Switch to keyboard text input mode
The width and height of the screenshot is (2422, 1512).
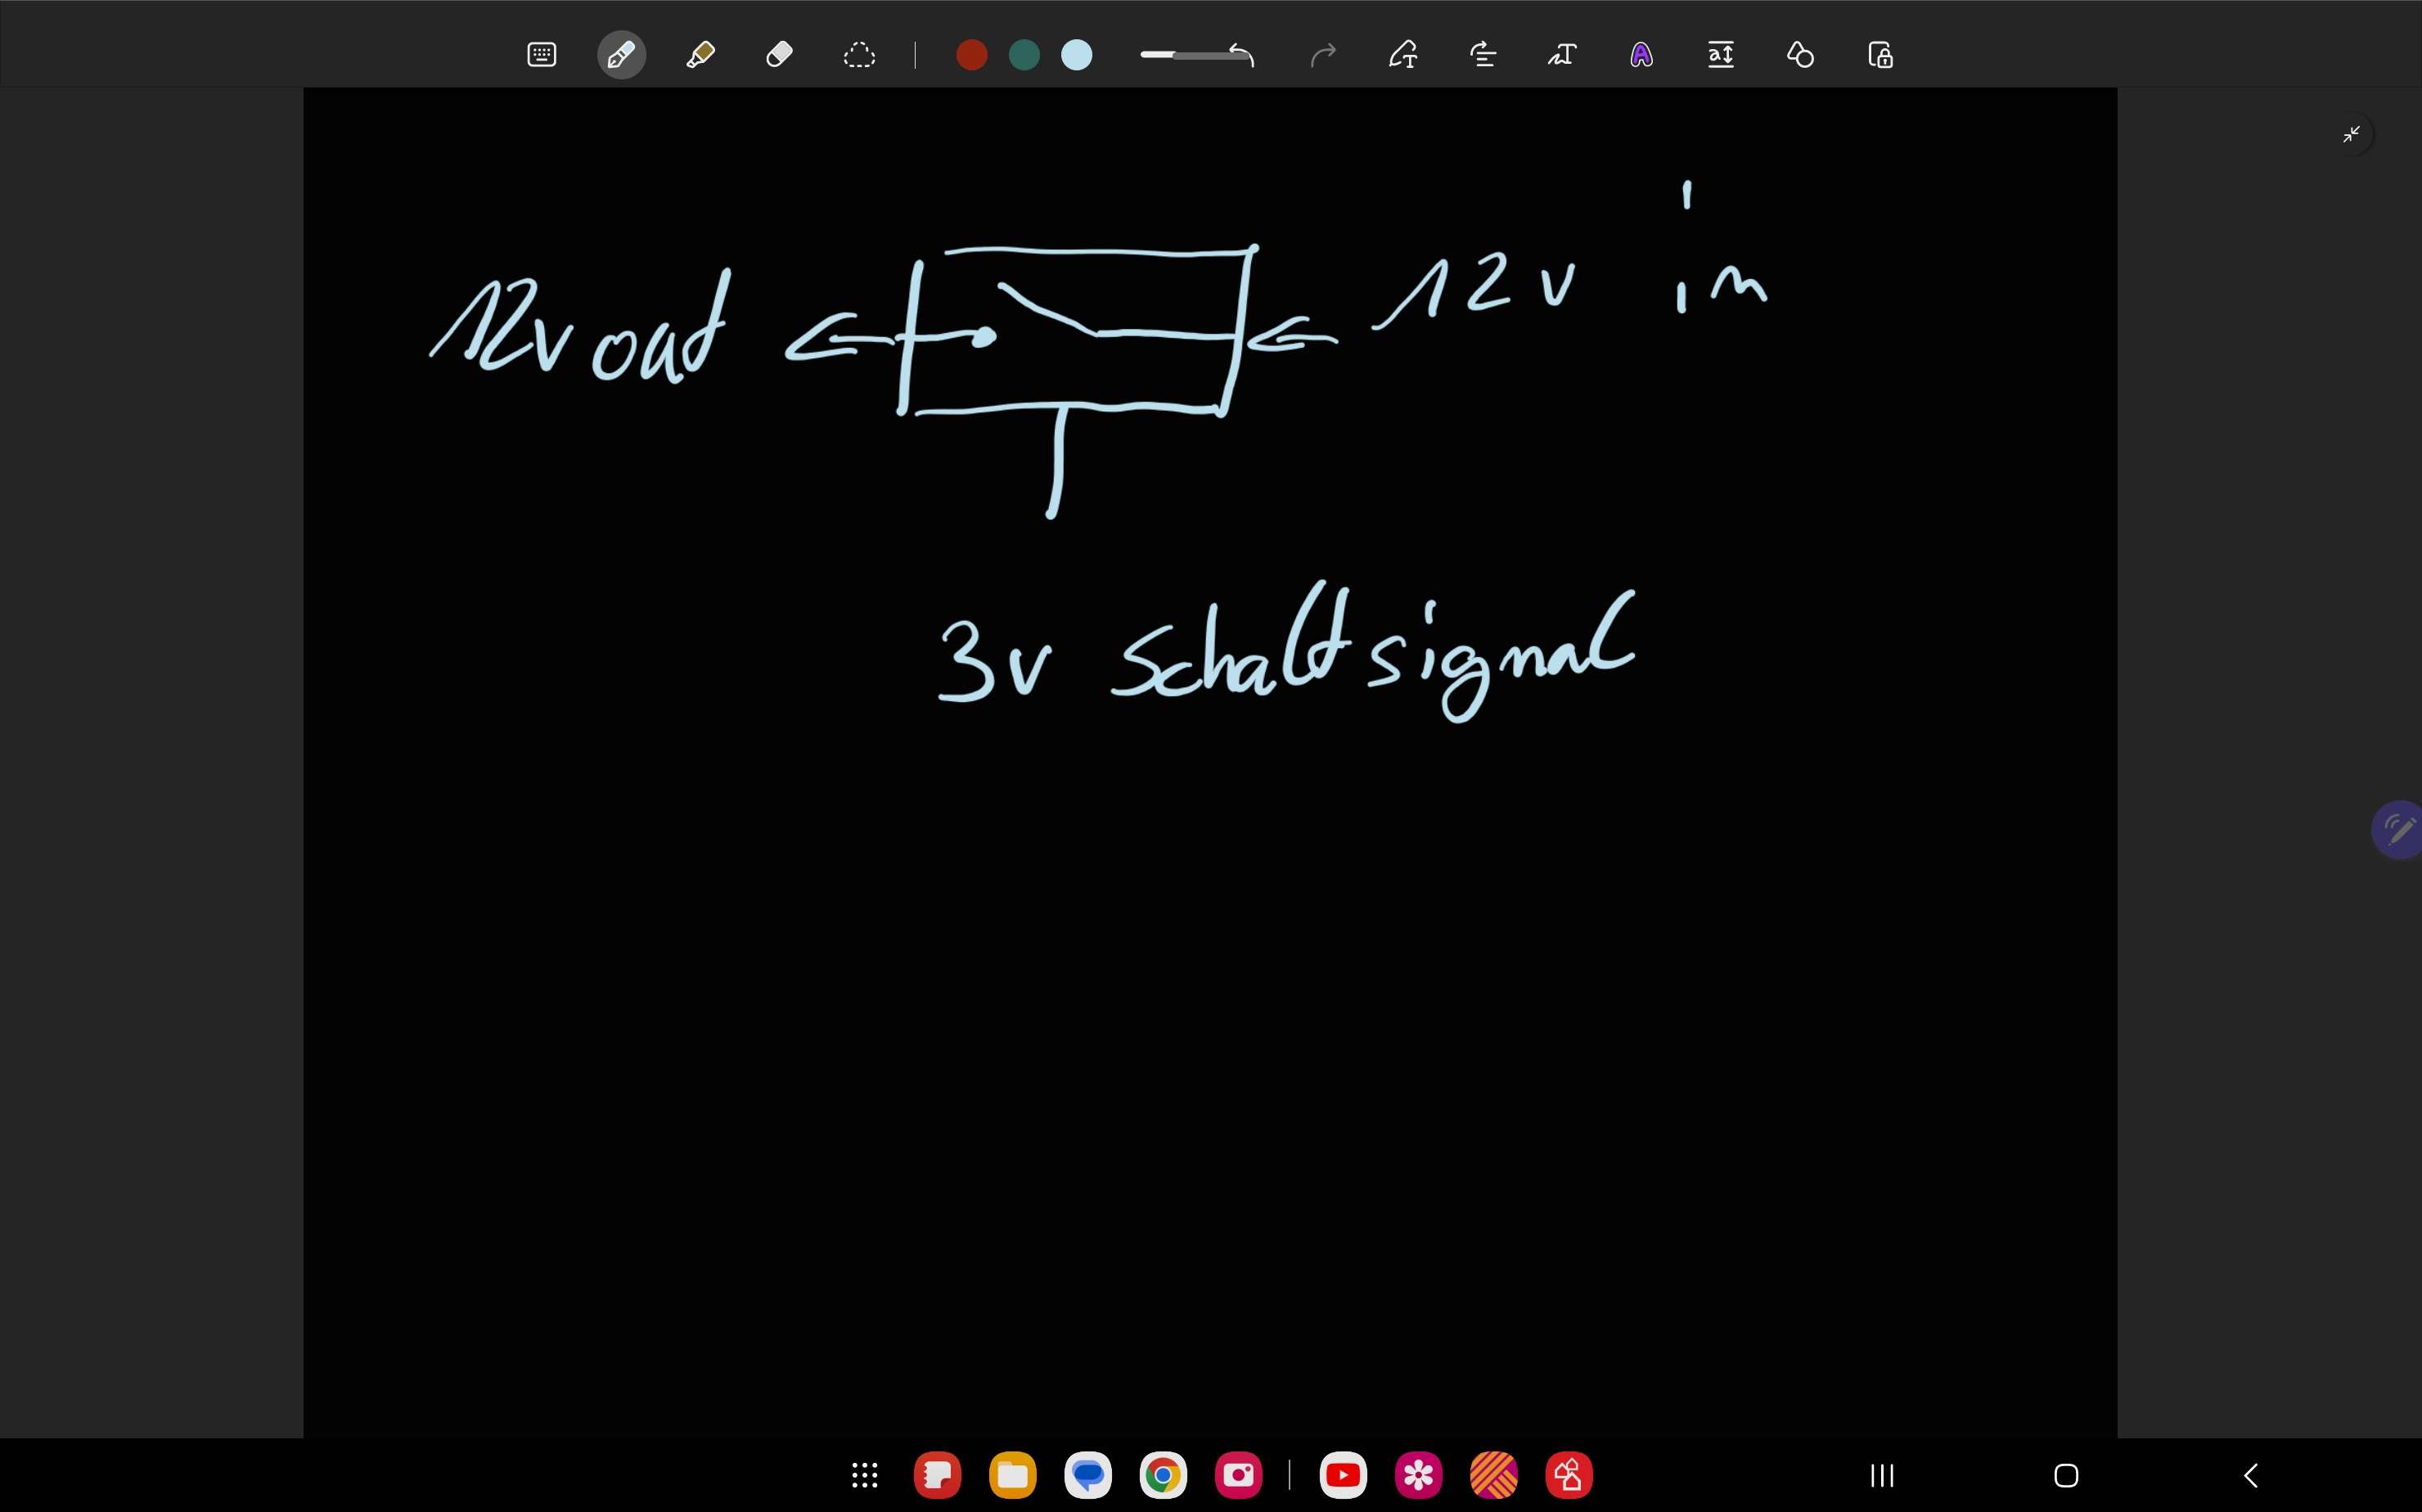tap(541, 55)
